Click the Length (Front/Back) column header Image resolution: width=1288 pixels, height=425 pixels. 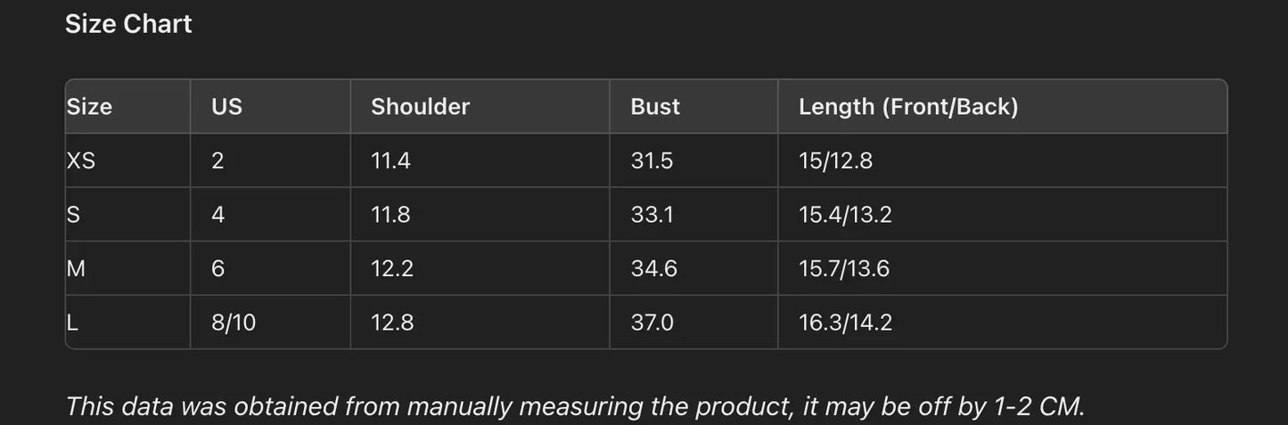coord(908,107)
